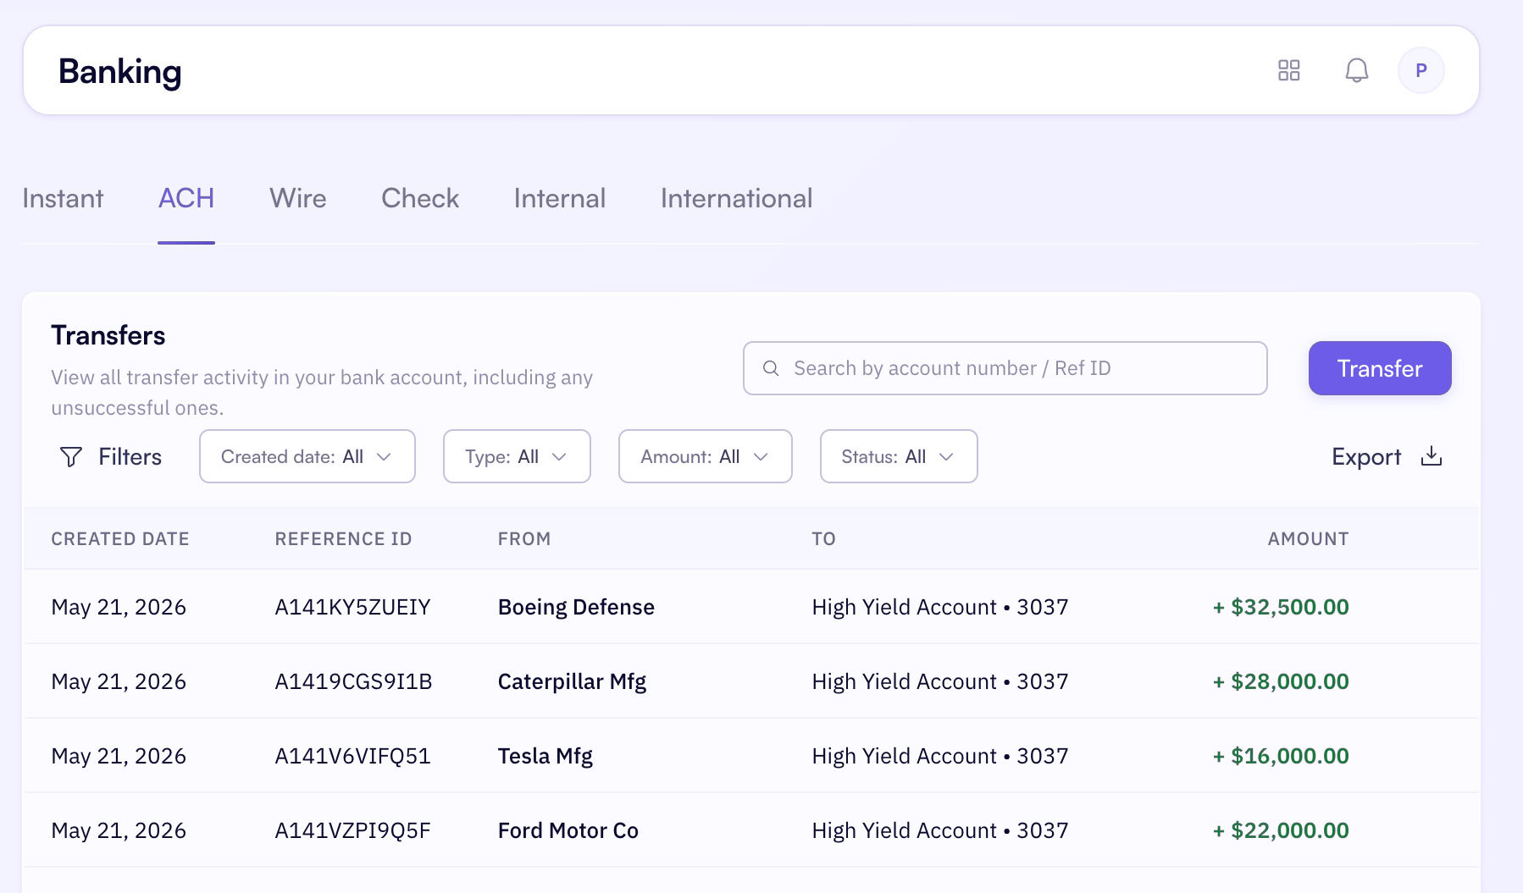The image size is (1523, 893).
Task: Sort by Created Date column header
Action: (x=120, y=539)
